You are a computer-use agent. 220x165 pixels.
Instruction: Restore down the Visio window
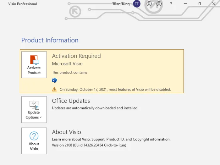coord(199,4)
